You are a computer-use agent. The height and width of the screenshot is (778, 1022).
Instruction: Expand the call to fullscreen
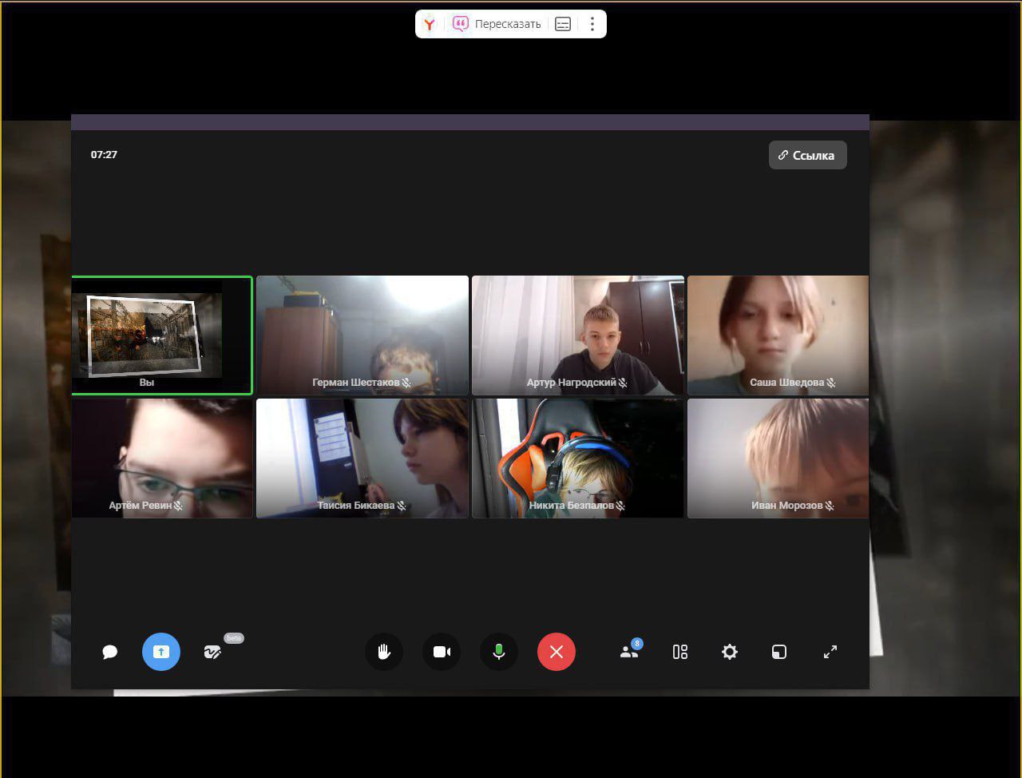[x=830, y=652]
